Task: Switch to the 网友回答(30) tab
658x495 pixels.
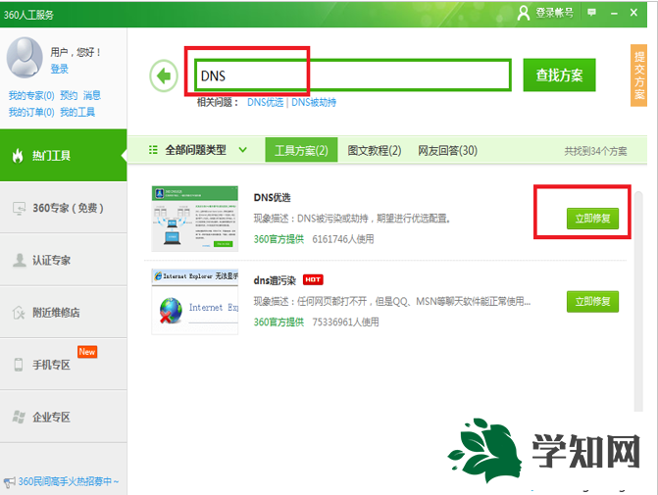Action: (447, 150)
